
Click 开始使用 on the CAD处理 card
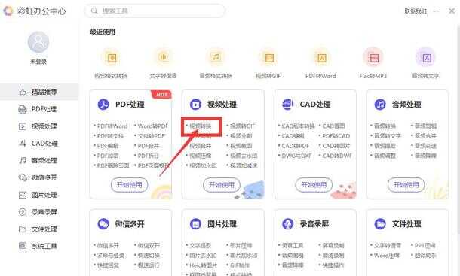coord(314,185)
